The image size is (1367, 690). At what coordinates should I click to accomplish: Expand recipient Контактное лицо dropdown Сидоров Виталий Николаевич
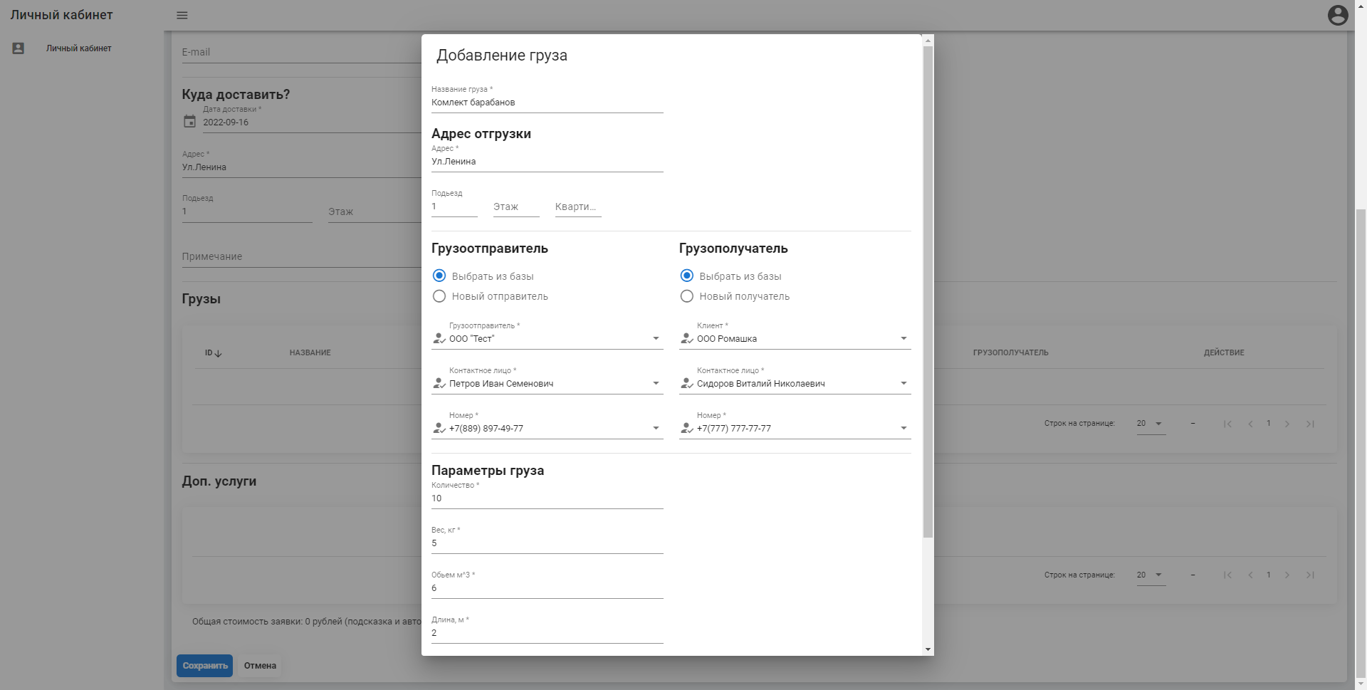(904, 384)
